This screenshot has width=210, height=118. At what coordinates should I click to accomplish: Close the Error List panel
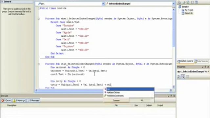pos(174,96)
